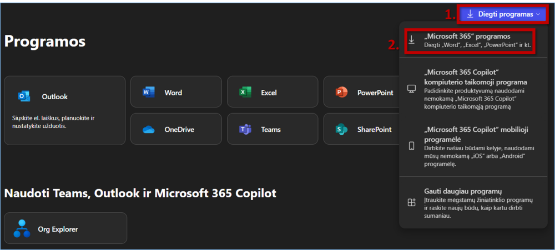The image size is (555, 250).
Task: Click the add-apps grid icon in menu
Action: click(411, 203)
